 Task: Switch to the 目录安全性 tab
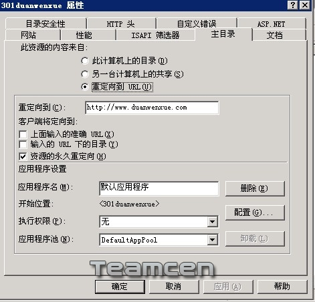coord(45,23)
